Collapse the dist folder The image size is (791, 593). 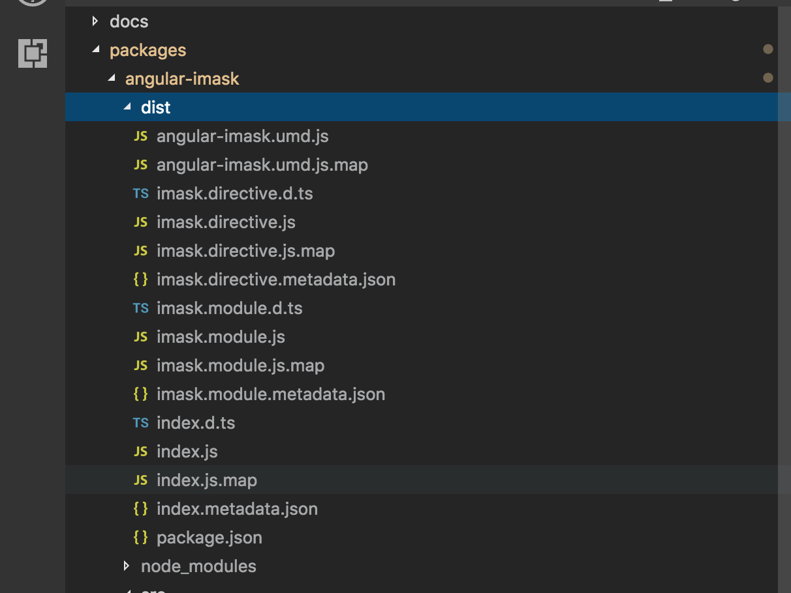(127, 107)
